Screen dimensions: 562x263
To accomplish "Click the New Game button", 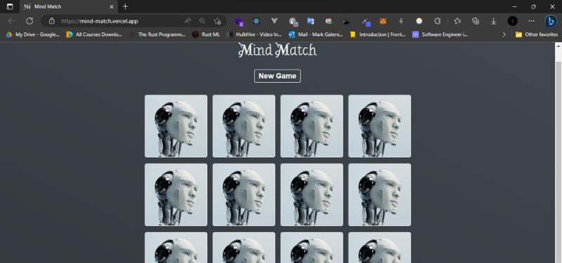I will click(x=277, y=76).
